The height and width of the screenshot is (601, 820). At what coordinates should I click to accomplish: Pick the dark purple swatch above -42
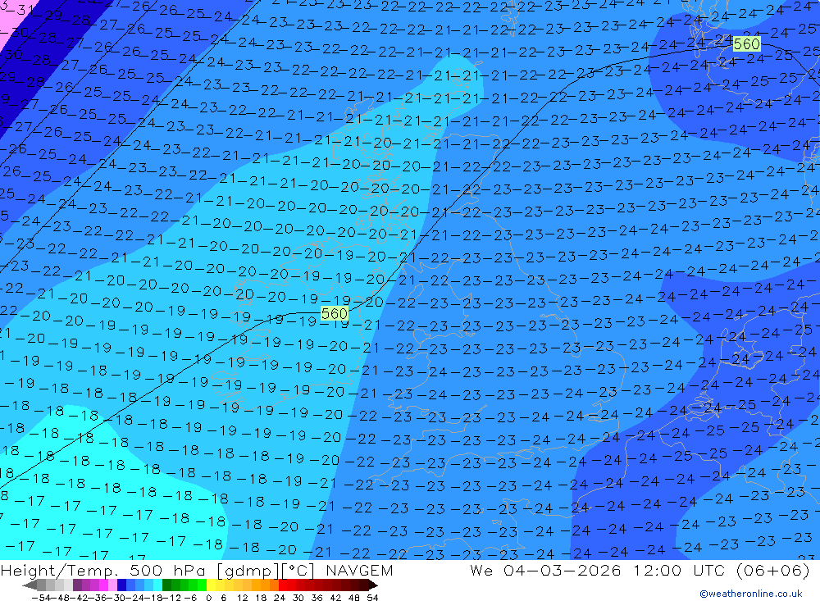pos(77,585)
